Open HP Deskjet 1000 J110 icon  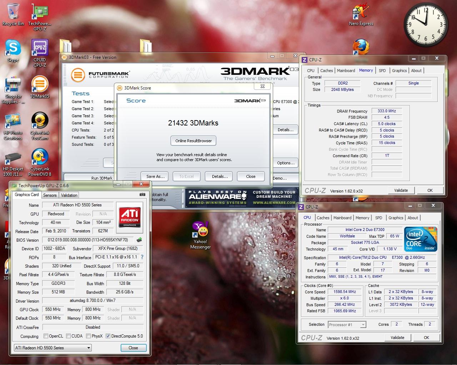(13, 163)
